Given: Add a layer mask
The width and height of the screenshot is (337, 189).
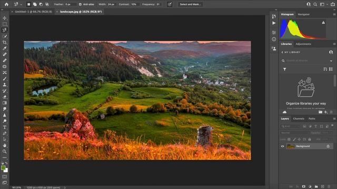Looking at the screenshot, I should point(303,187).
